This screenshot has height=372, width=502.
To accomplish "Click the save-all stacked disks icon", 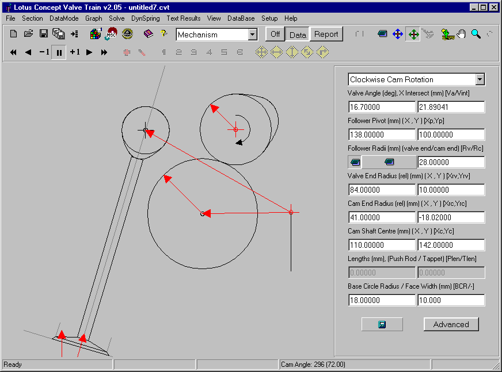I will tap(59, 34).
